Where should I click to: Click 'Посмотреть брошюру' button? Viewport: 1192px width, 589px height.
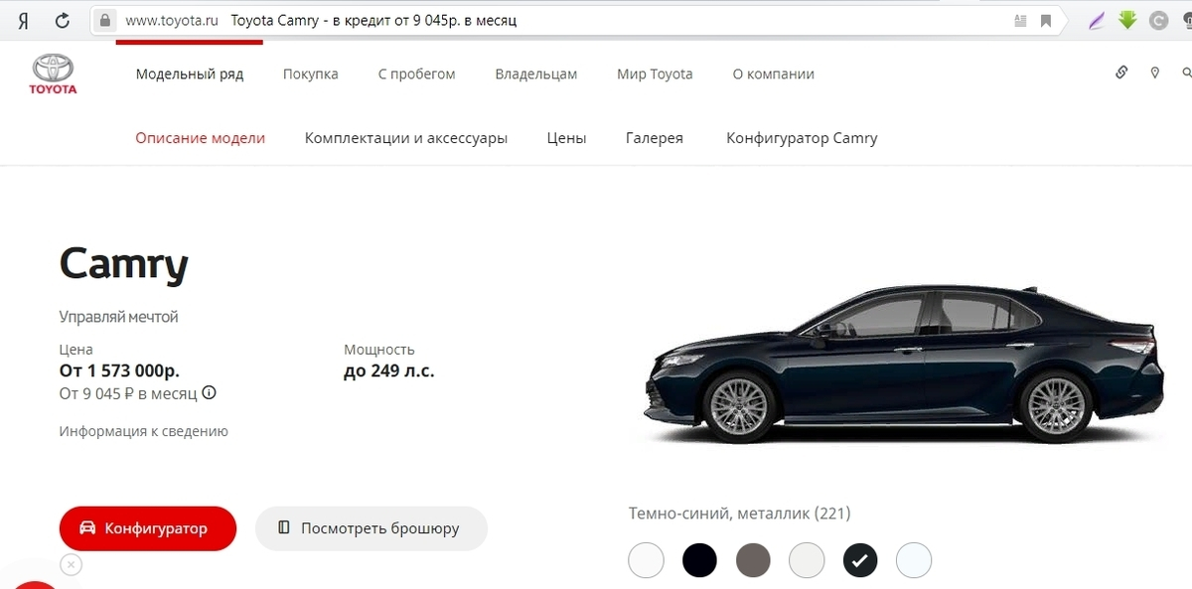[372, 528]
